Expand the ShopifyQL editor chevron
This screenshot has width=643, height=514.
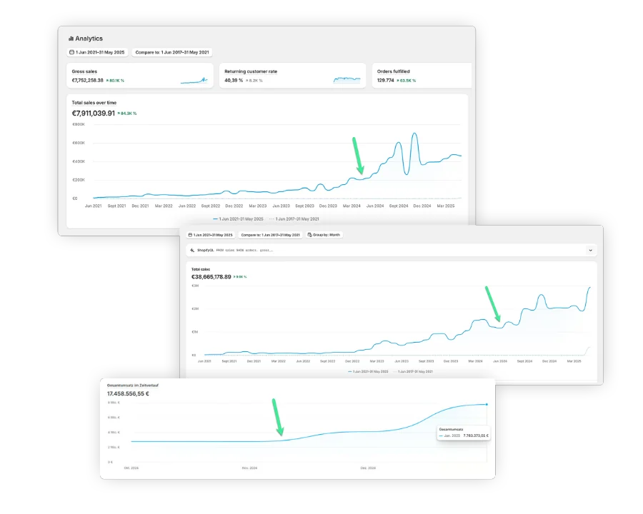[x=591, y=250]
